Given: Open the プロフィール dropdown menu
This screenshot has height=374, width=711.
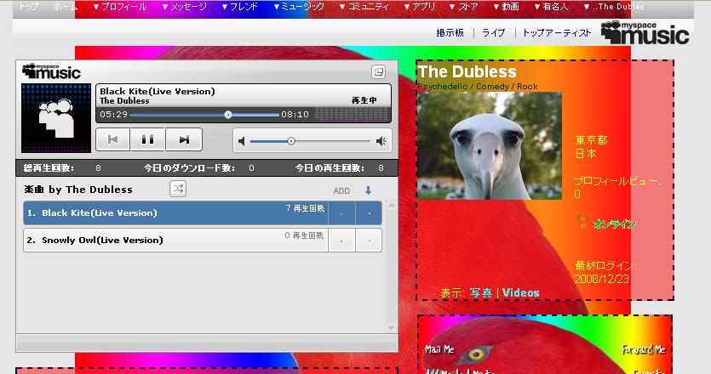Looking at the screenshot, I should tap(120, 7).
